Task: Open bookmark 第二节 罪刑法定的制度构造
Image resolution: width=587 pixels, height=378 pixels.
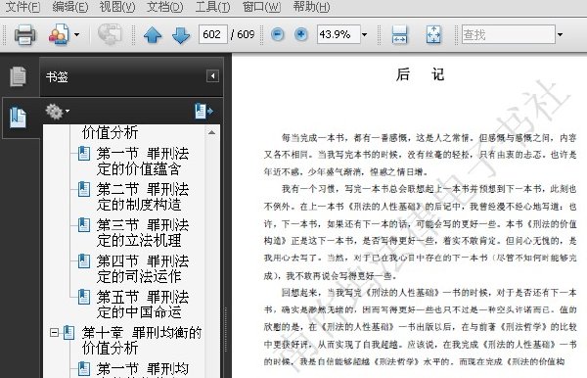Action: (143, 197)
